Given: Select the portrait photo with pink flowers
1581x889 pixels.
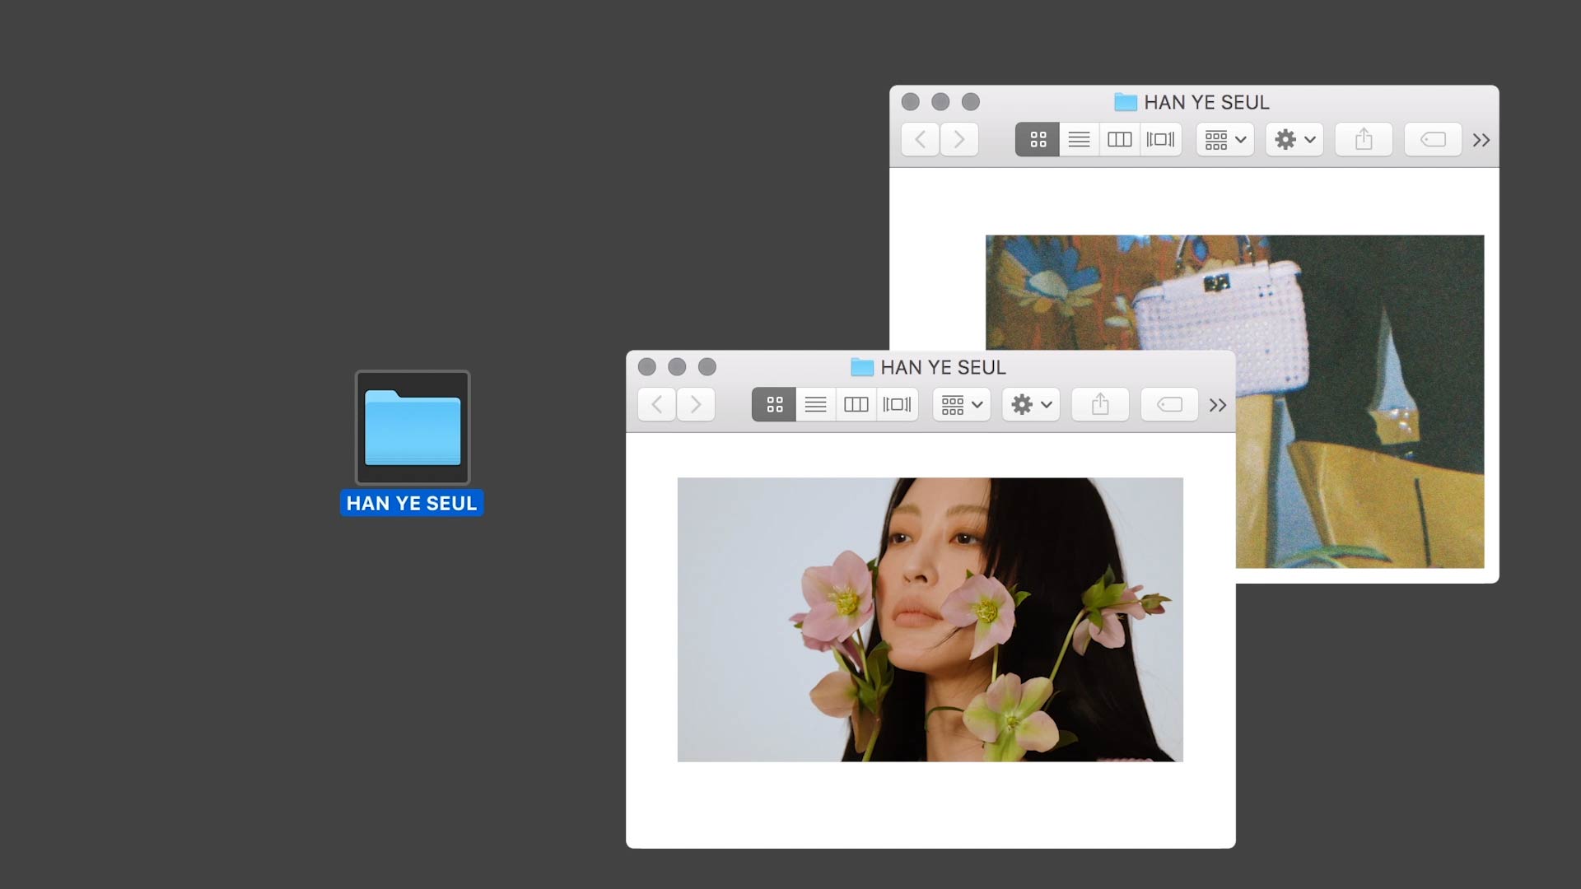Looking at the screenshot, I should 930,619.
